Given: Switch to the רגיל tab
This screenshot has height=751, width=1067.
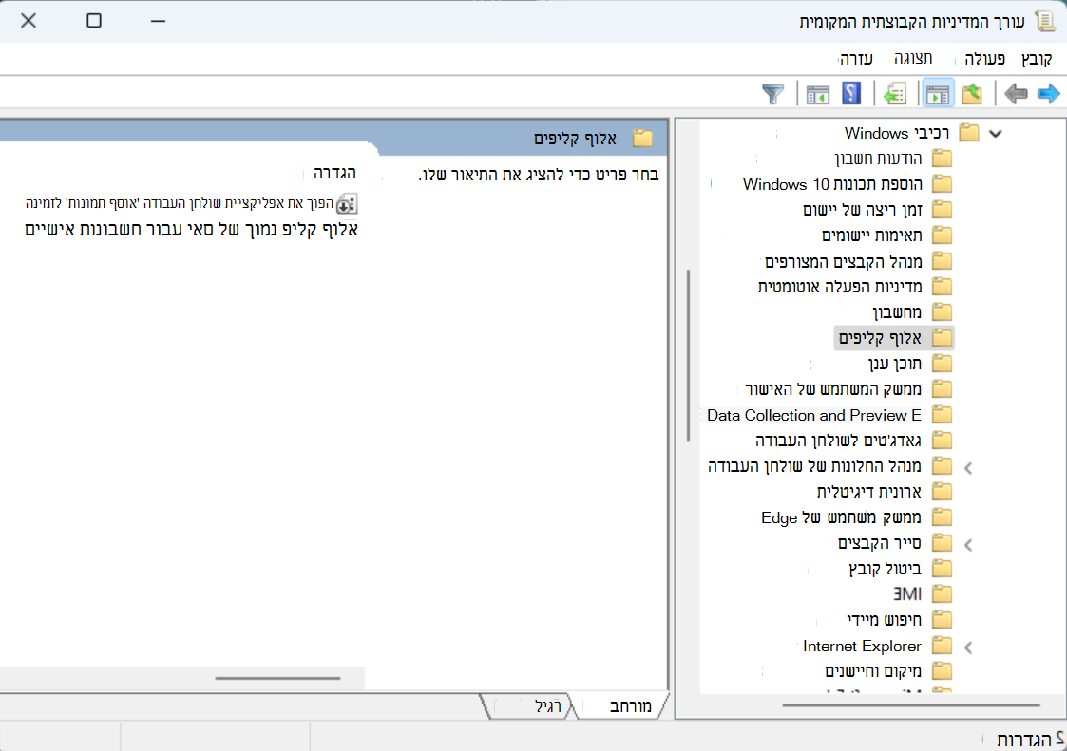Looking at the screenshot, I should click(x=548, y=706).
